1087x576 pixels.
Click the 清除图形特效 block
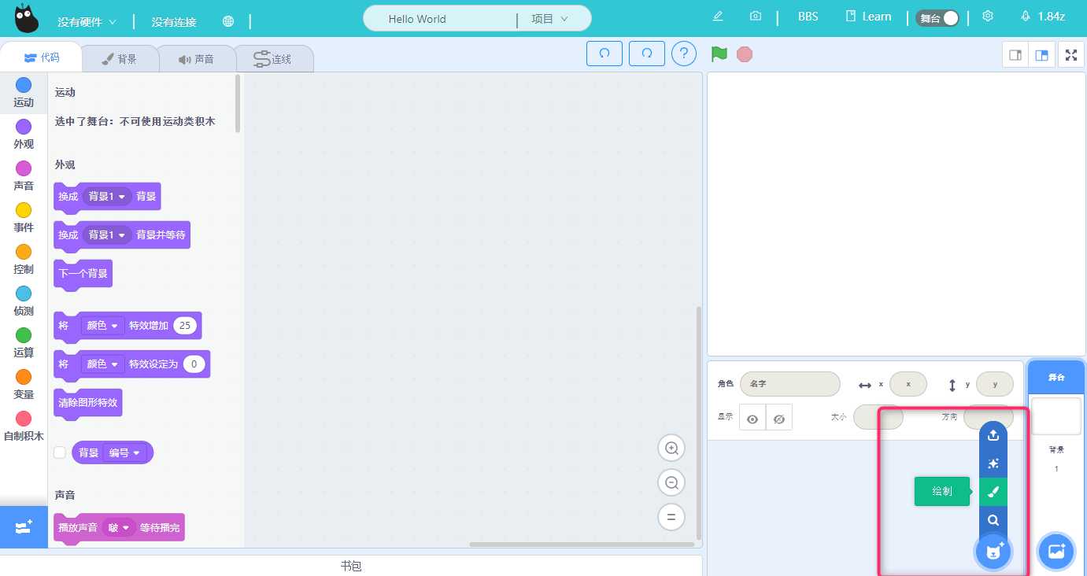(88, 404)
